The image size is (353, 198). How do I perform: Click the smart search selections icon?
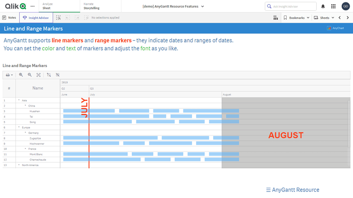coord(58,17)
